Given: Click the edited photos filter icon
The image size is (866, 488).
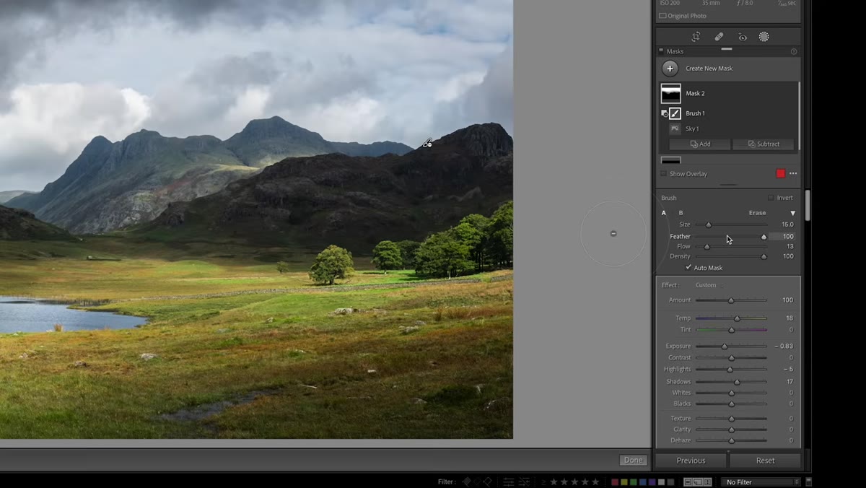Looking at the screenshot, I should click(x=509, y=482).
